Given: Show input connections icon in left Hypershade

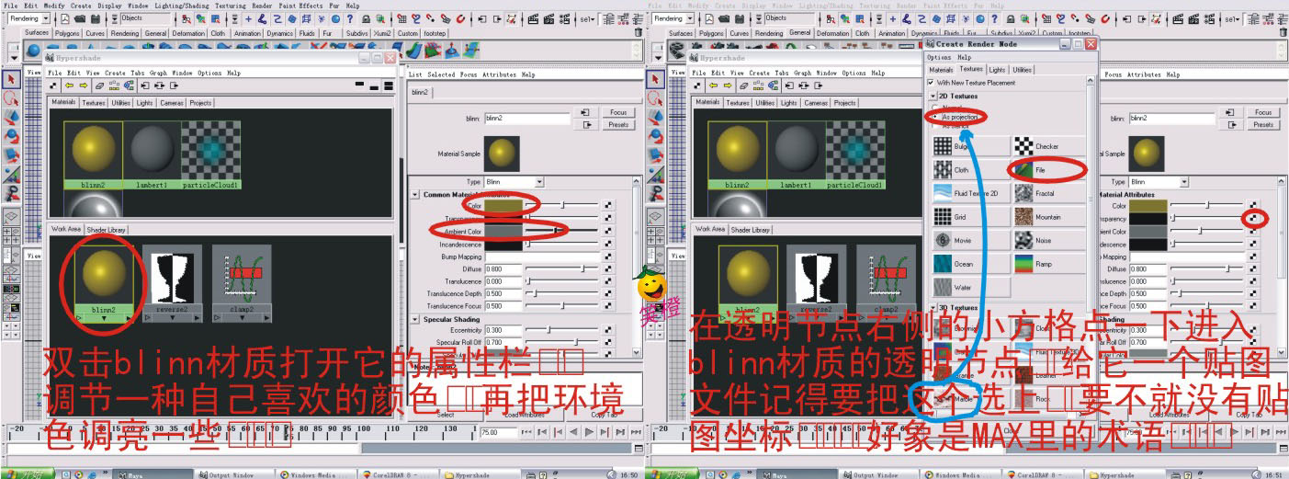Looking at the screenshot, I should pos(146,86).
